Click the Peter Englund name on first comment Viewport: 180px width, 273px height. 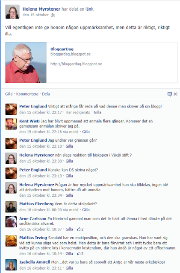click(x=33, y=106)
